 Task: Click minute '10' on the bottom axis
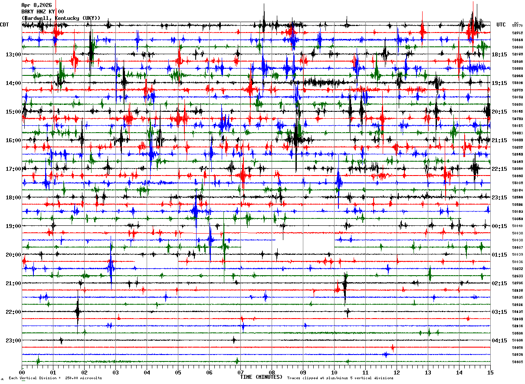click(x=334, y=372)
